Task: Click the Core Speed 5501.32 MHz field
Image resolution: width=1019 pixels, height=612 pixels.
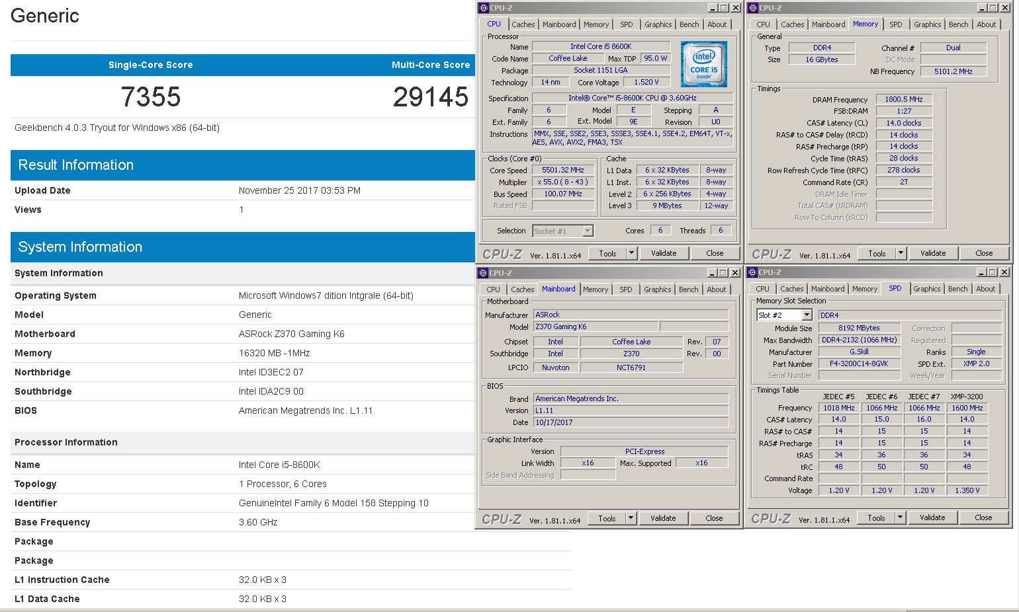Action: pos(563,171)
